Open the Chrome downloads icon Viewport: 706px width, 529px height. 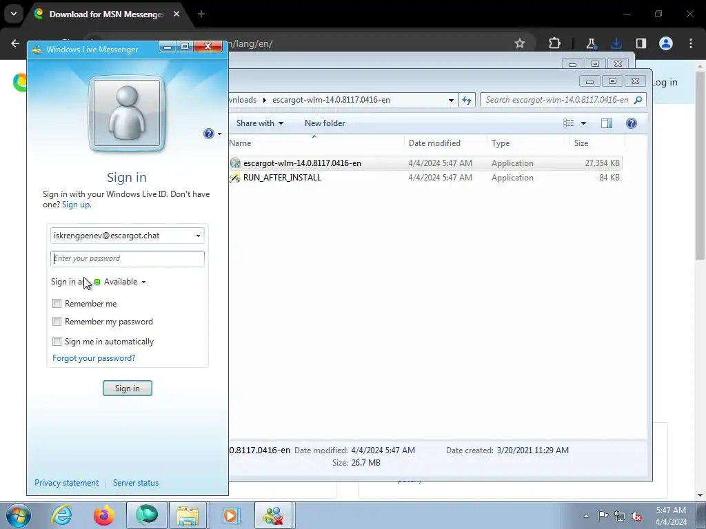pyautogui.click(x=616, y=43)
